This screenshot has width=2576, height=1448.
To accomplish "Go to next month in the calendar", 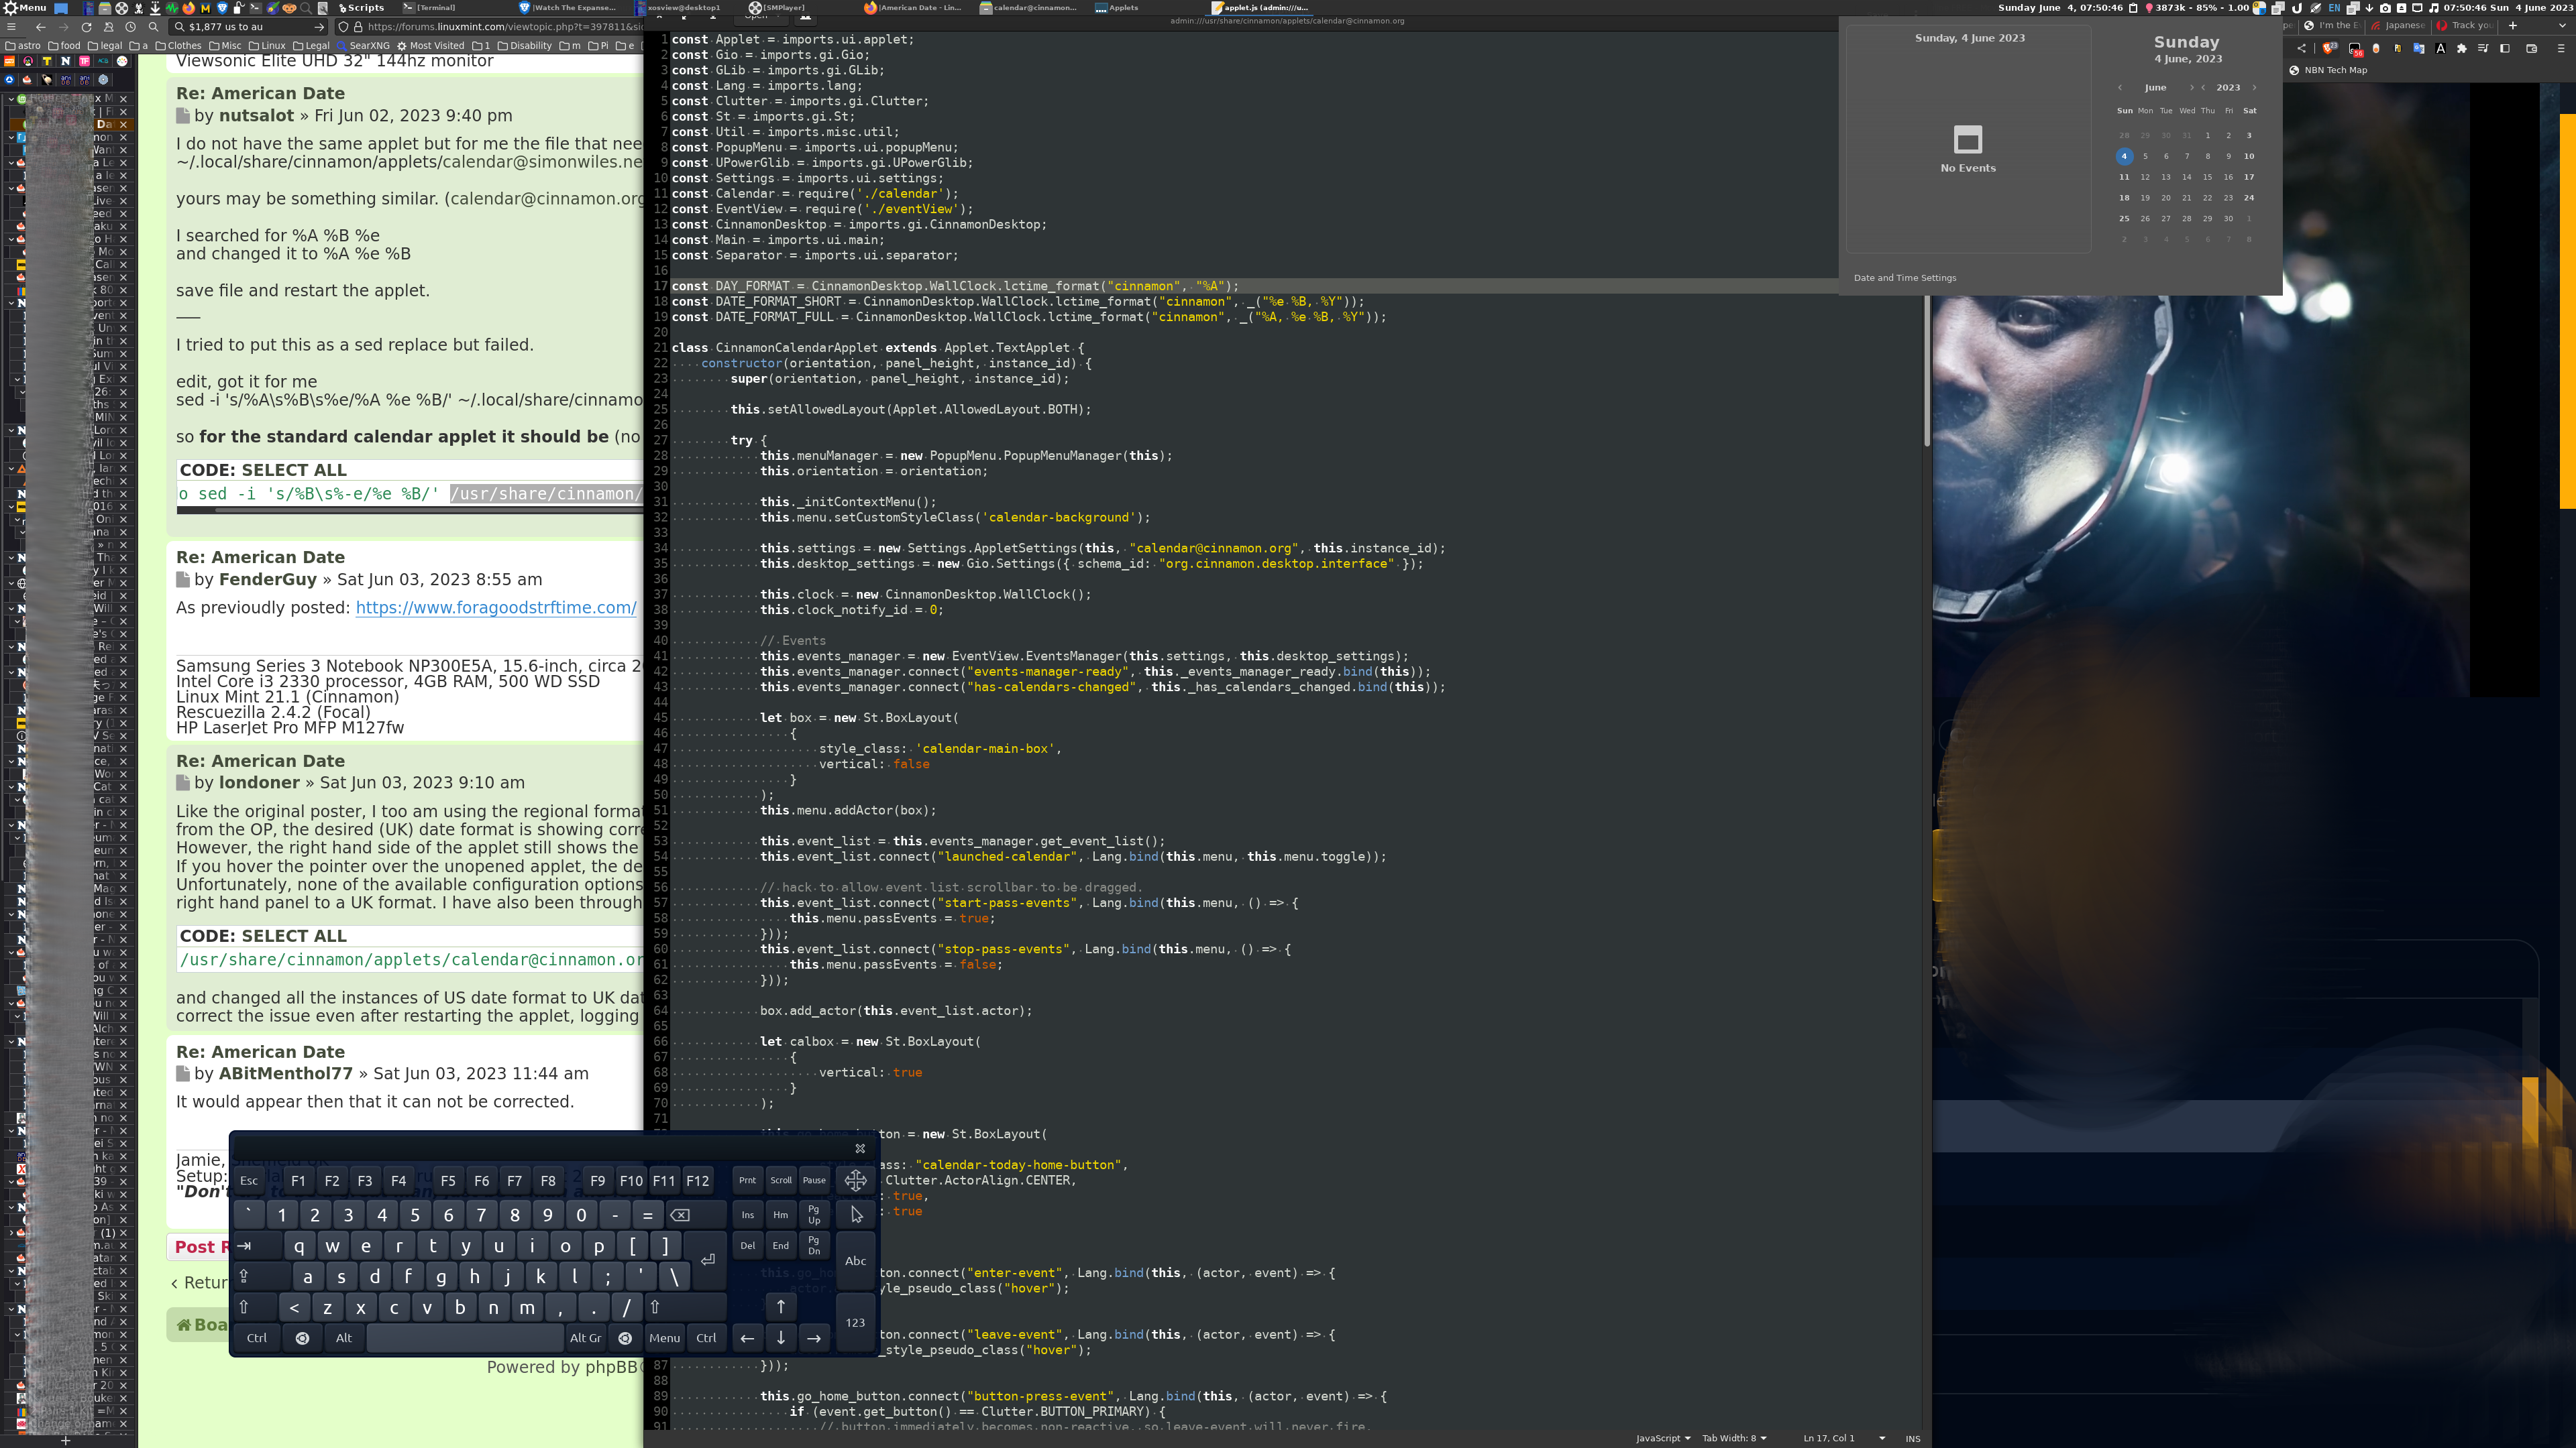I will [2192, 87].
